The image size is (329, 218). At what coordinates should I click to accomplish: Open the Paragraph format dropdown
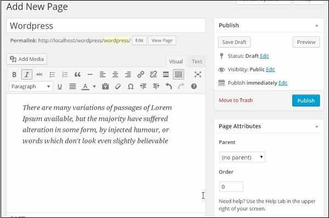31,87
